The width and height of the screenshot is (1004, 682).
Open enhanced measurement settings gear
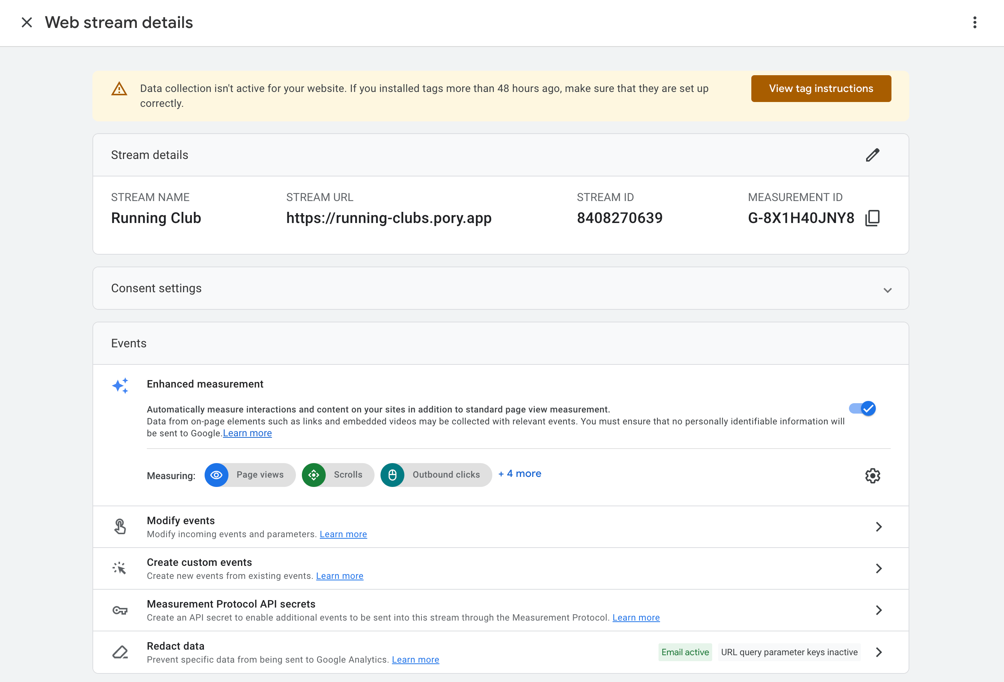(873, 476)
